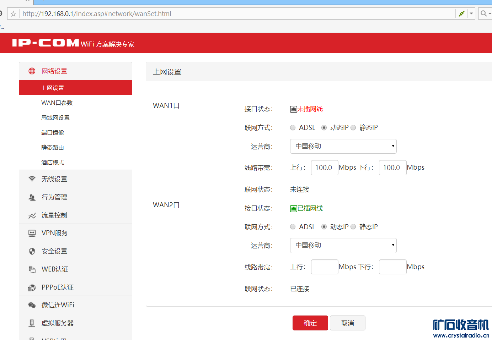Viewport: 492px width, 340px height.
Task: Select 静态IP radio button for WAN1
Action: (x=353, y=128)
